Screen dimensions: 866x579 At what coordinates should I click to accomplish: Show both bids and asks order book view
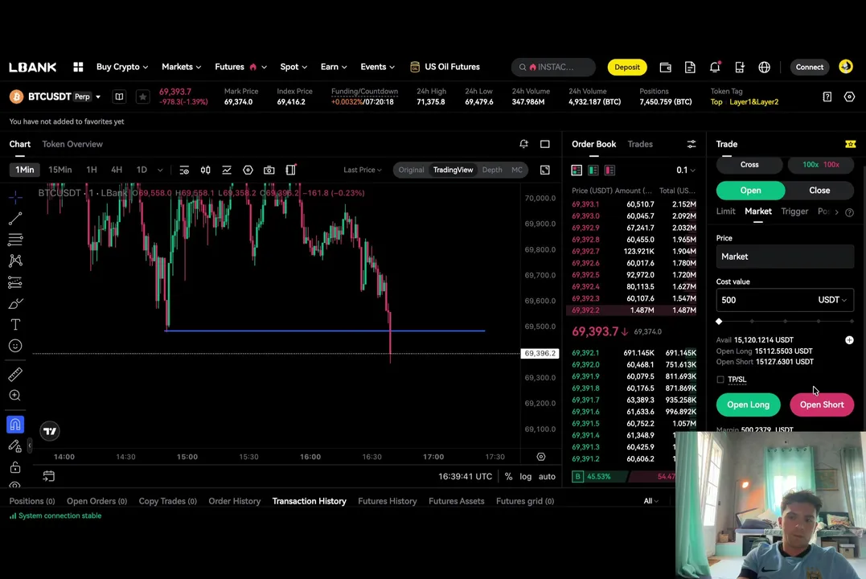tap(577, 170)
